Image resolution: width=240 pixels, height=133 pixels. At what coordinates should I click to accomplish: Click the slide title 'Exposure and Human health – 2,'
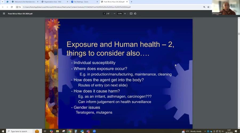(120, 44)
